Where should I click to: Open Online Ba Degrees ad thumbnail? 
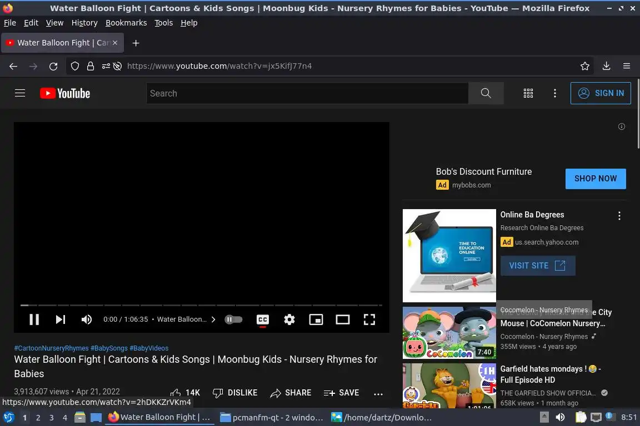(x=449, y=256)
